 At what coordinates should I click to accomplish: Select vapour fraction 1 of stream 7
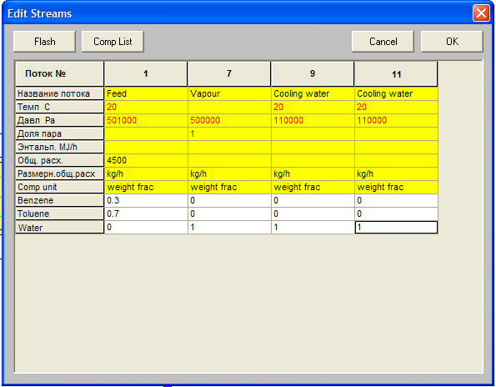[229, 133]
